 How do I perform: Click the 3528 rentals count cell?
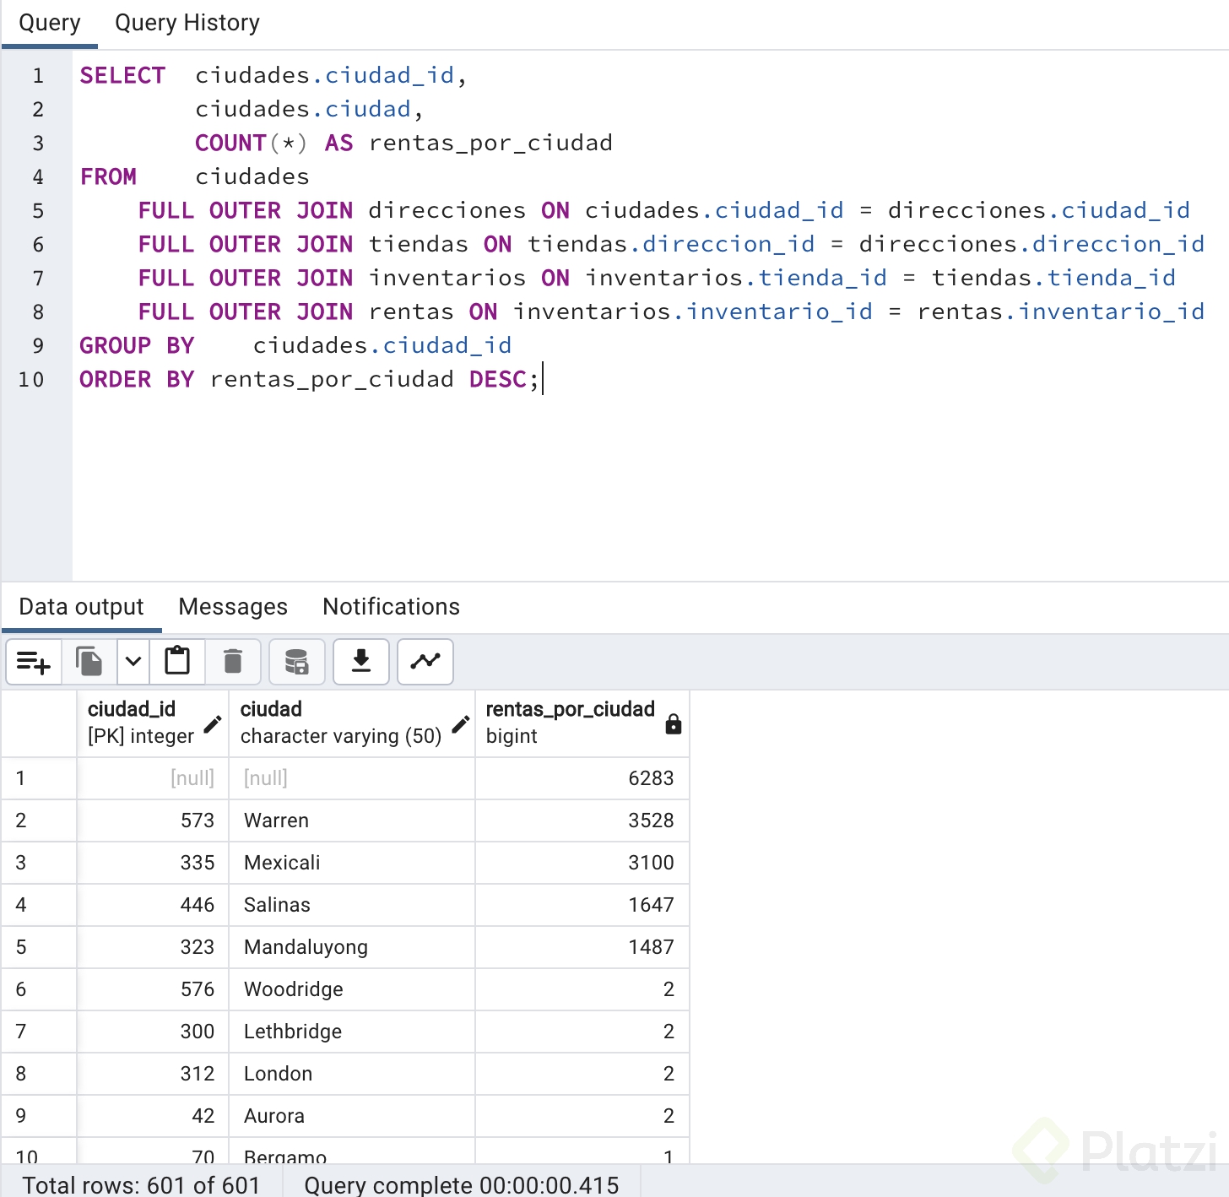[582, 821]
